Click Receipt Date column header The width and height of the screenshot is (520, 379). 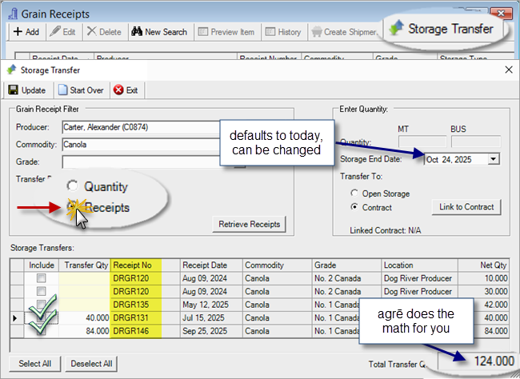[x=211, y=265]
